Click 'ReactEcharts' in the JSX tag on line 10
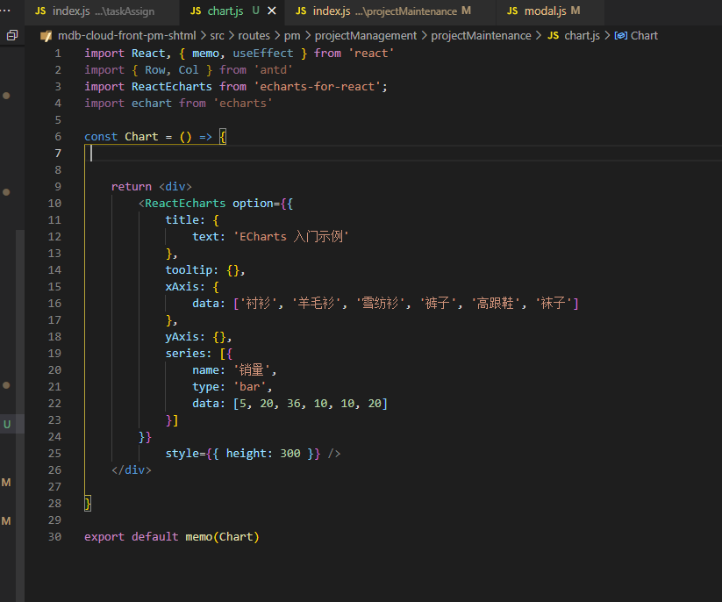 [x=185, y=203]
